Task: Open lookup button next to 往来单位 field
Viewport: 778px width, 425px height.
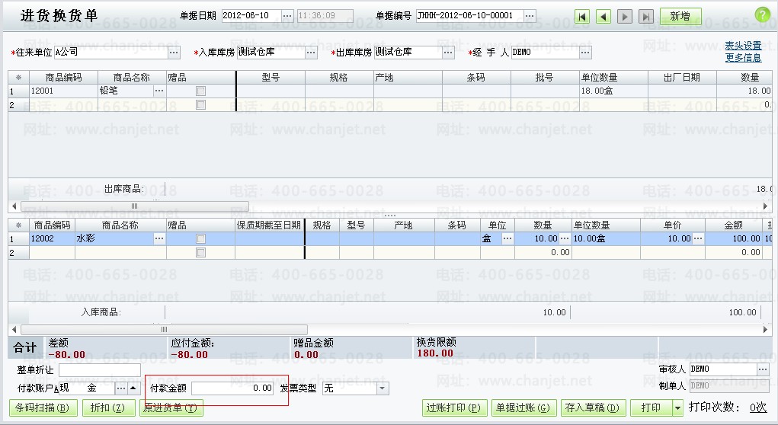Action: pos(174,53)
